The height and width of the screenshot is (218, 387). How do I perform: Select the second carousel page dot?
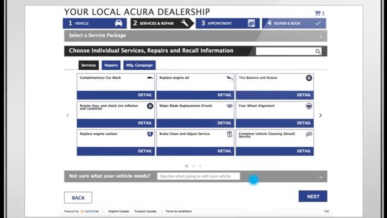pyautogui.click(x=193, y=166)
